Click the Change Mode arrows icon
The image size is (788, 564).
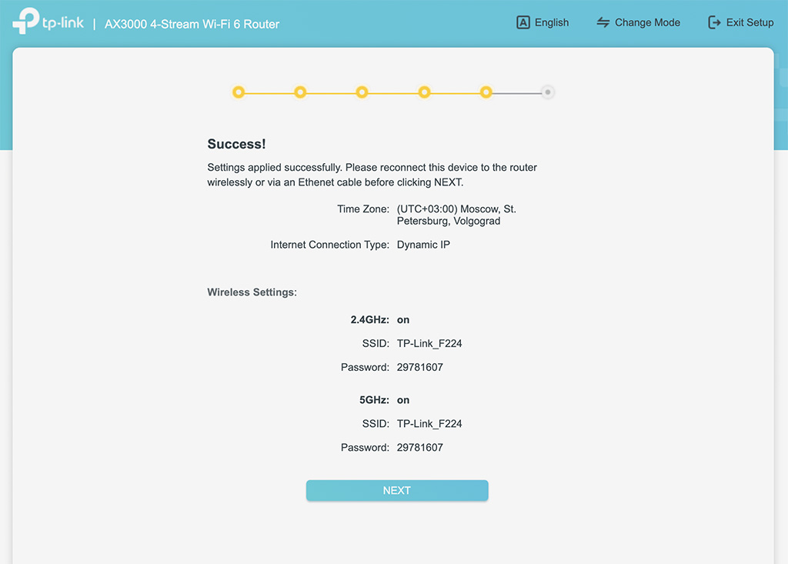[603, 22]
